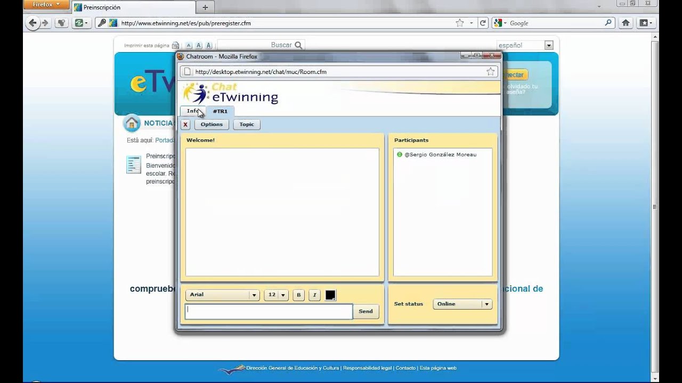This screenshot has width=682, height=383.
Task: Click the Imprimir esta página link
Action: point(147,46)
